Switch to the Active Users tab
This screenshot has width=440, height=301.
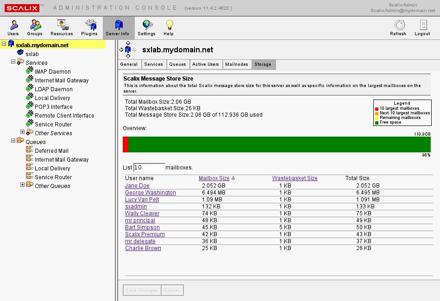(205, 64)
